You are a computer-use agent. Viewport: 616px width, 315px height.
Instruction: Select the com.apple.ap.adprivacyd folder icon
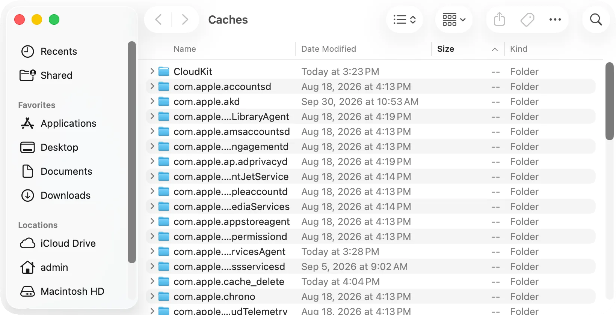(x=164, y=162)
